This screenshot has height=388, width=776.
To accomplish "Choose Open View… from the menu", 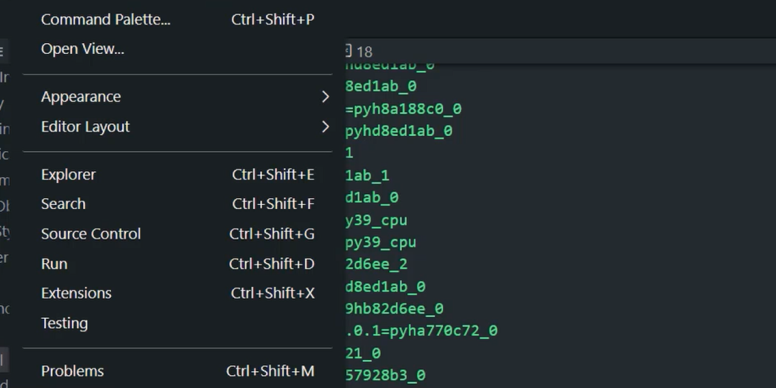I will [x=82, y=49].
